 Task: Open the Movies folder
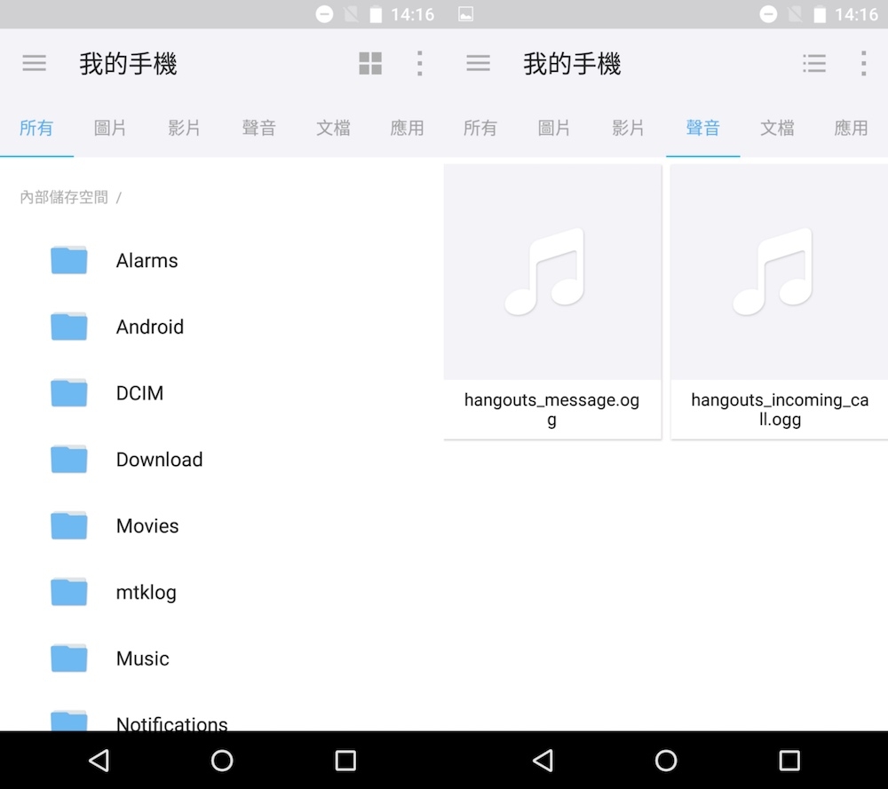click(x=147, y=526)
